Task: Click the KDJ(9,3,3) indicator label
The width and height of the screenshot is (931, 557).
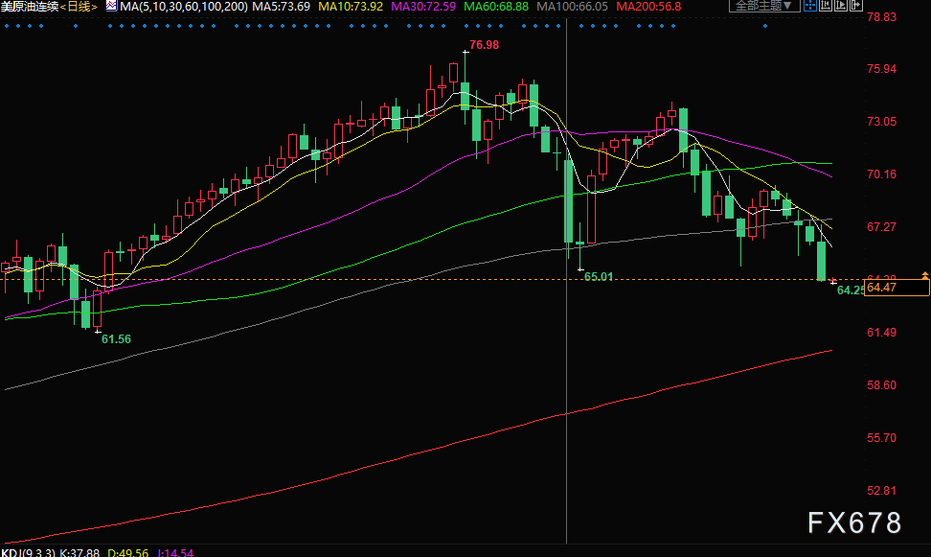Action: pos(28,552)
